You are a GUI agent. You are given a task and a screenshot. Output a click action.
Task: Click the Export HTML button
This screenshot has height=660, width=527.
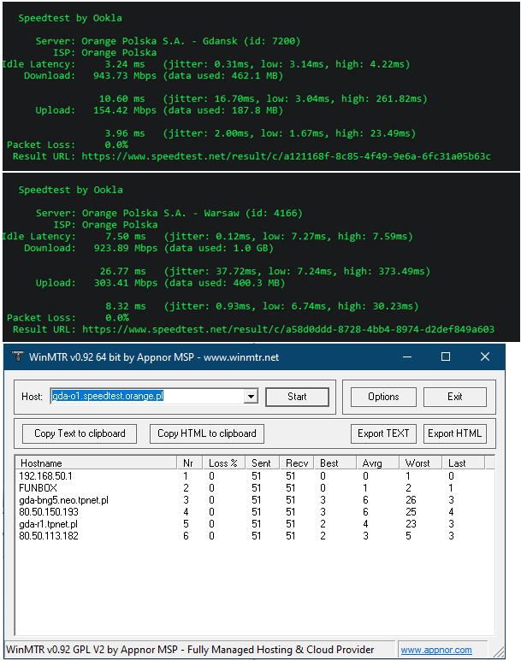click(x=455, y=433)
